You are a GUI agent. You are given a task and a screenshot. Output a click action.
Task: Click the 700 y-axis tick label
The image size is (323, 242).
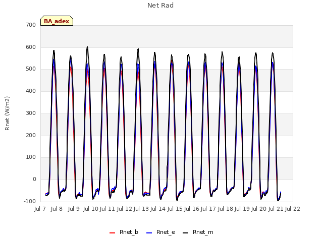(31, 25)
